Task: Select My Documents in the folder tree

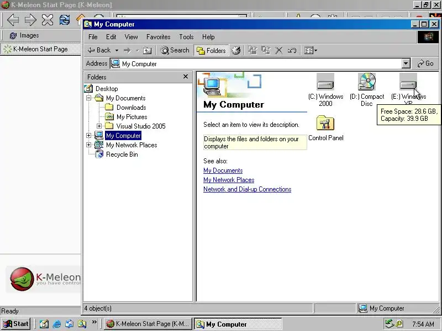Action: pyautogui.click(x=126, y=98)
